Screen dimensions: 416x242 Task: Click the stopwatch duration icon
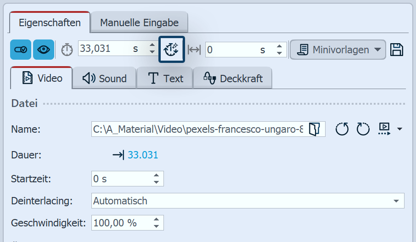(67, 50)
